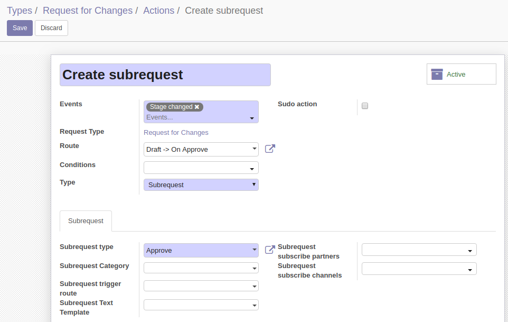508x322 pixels.
Task: Select the Subrequest tab
Action: (86, 221)
